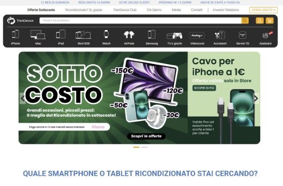Click the Cavo per iPhone a 1€ banner
Screen dimensions: 283x186
(x=224, y=98)
